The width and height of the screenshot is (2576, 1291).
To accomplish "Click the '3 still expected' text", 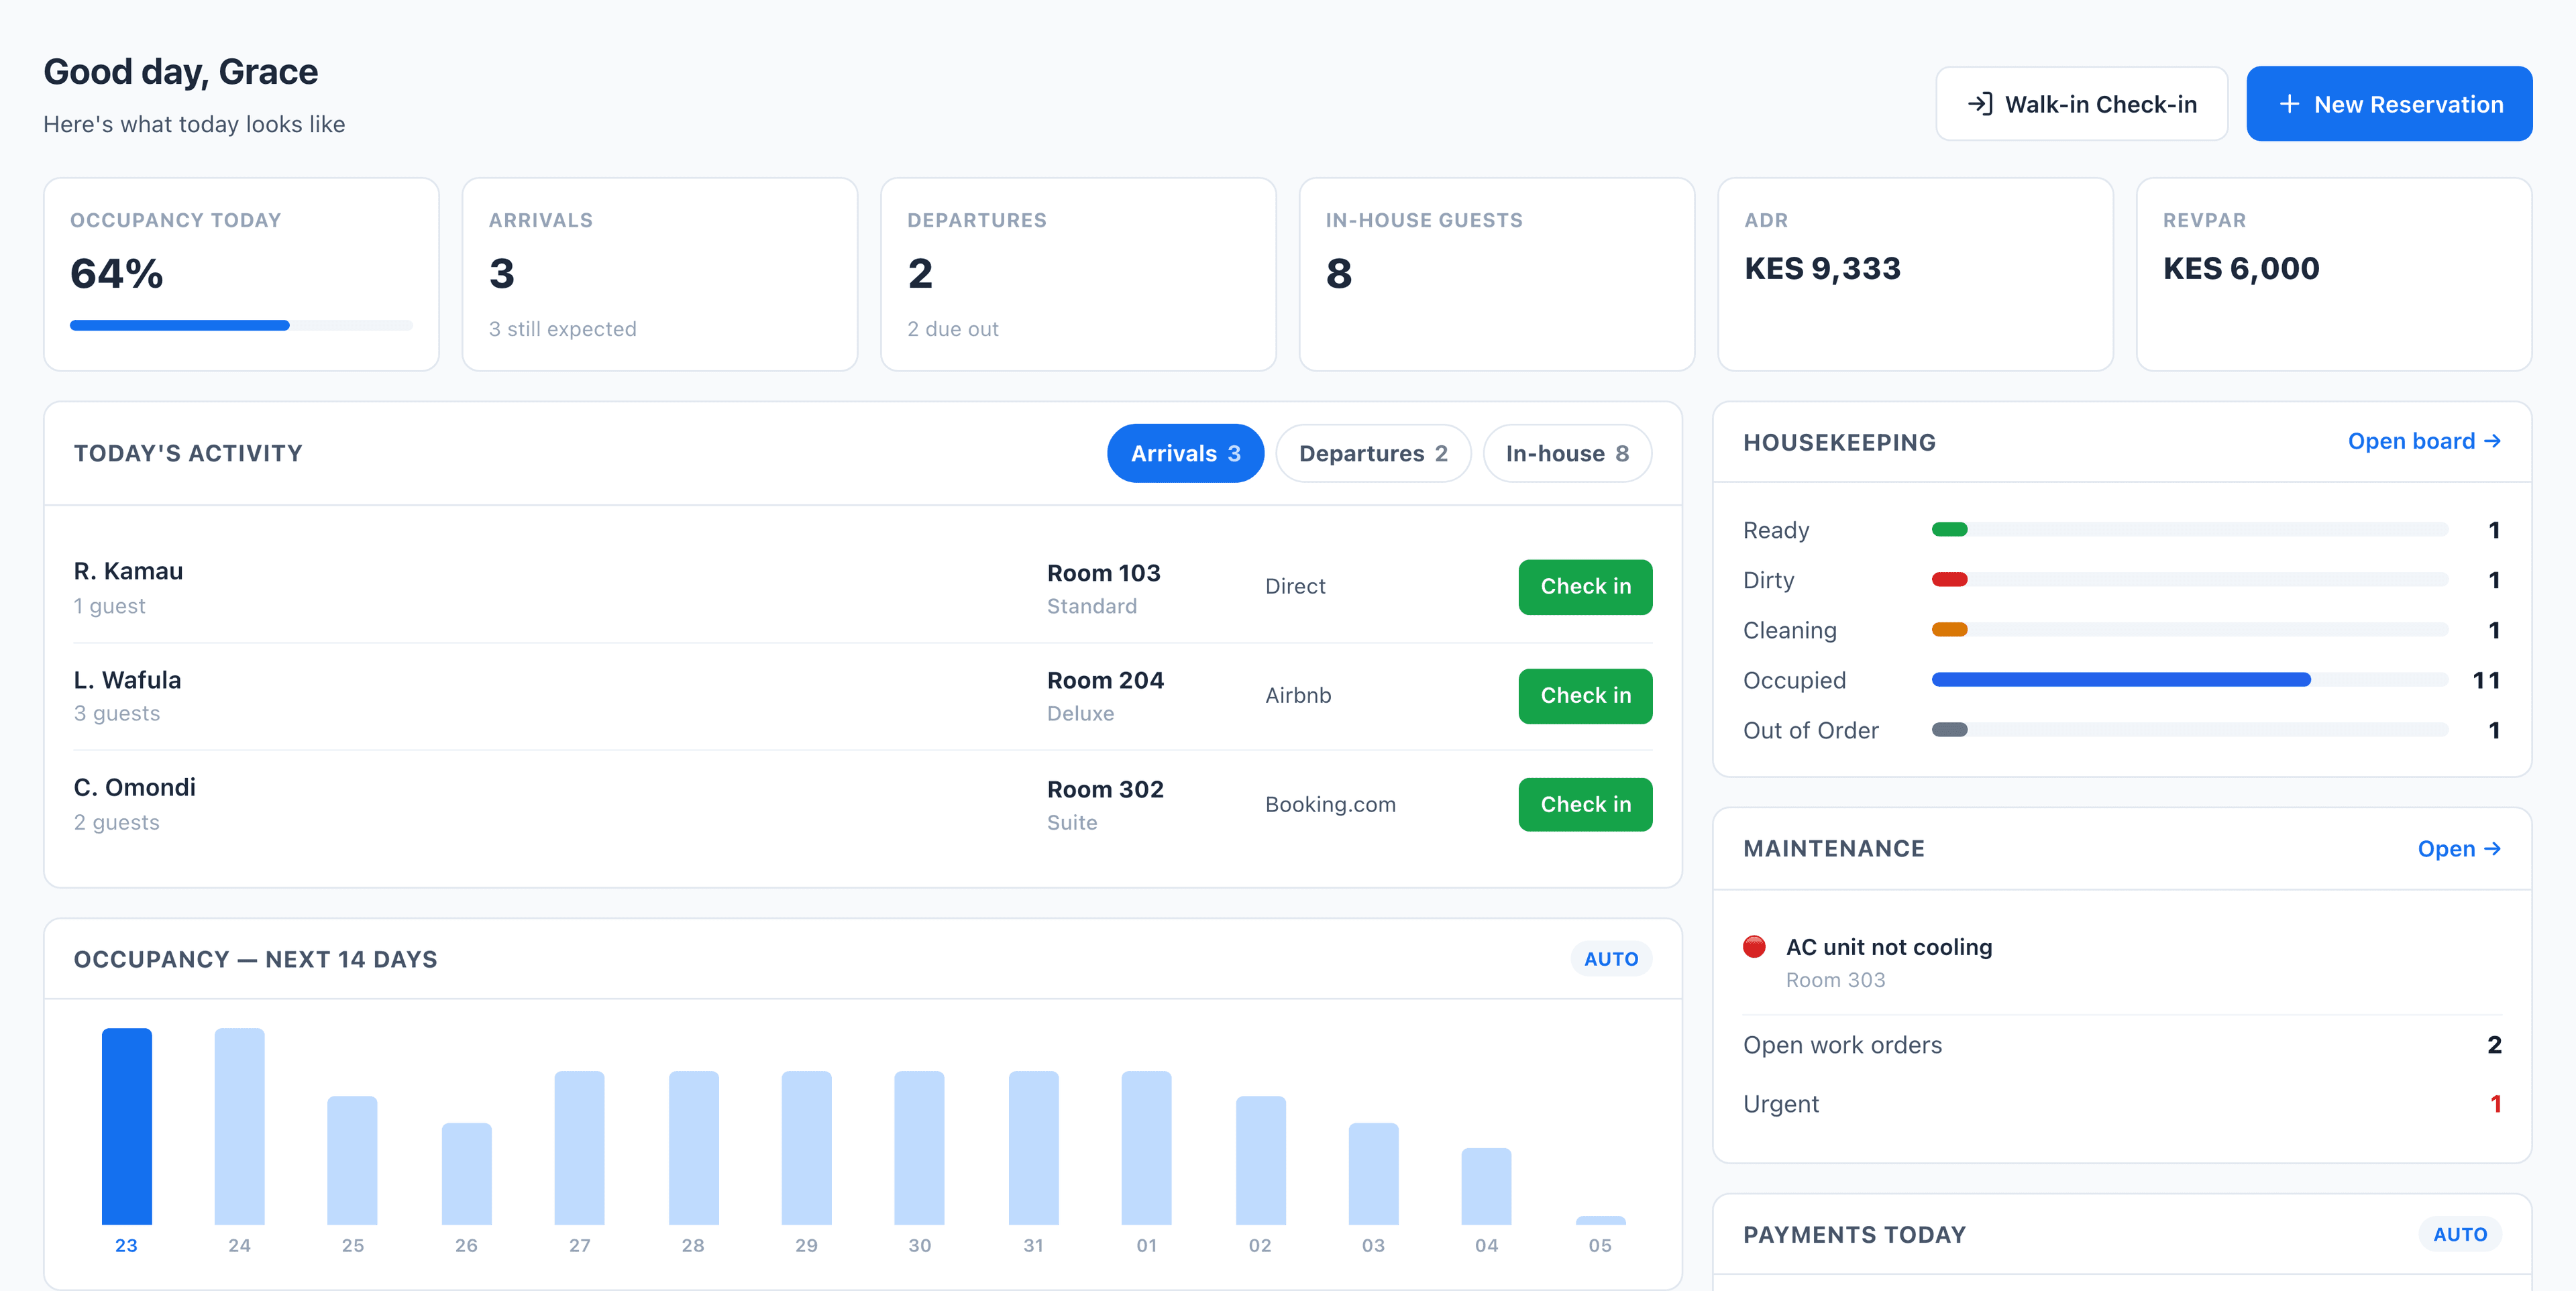I will [x=563, y=329].
